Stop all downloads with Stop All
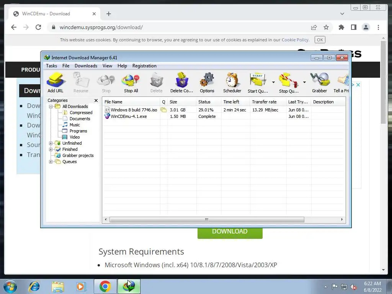392x294 pixels. pyautogui.click(x=131, y=83)
